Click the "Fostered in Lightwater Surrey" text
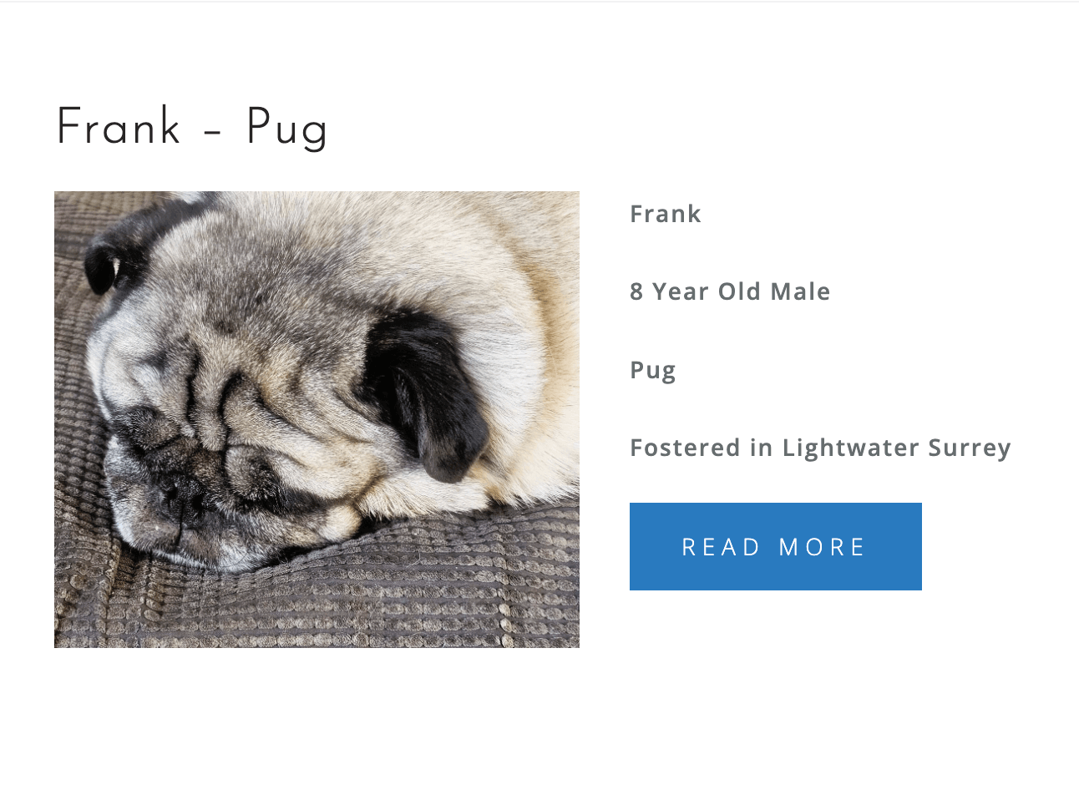Image resolution: width=1079 pixels, height=785 pixels. click(x=820, y=448)
